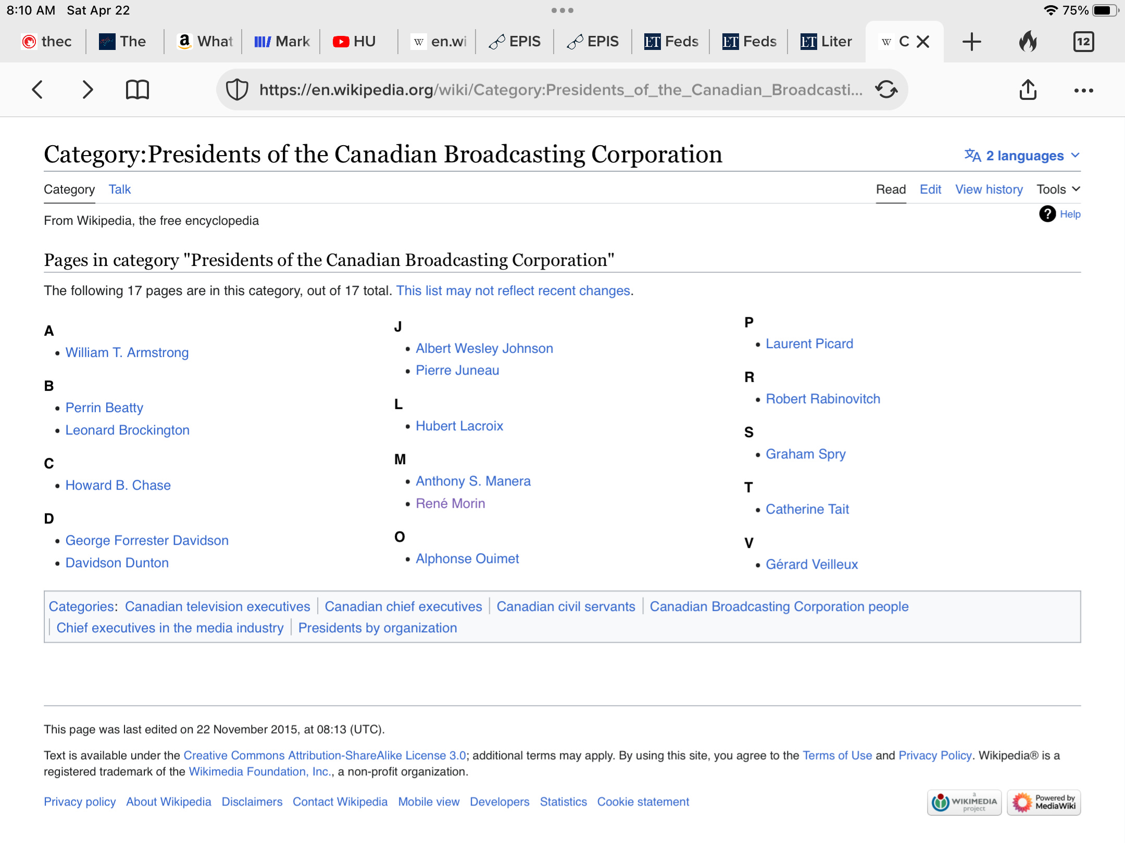The image size is (1125, 843).
Task: Tap the fire burn-data icon
Action: (1028, 42)
